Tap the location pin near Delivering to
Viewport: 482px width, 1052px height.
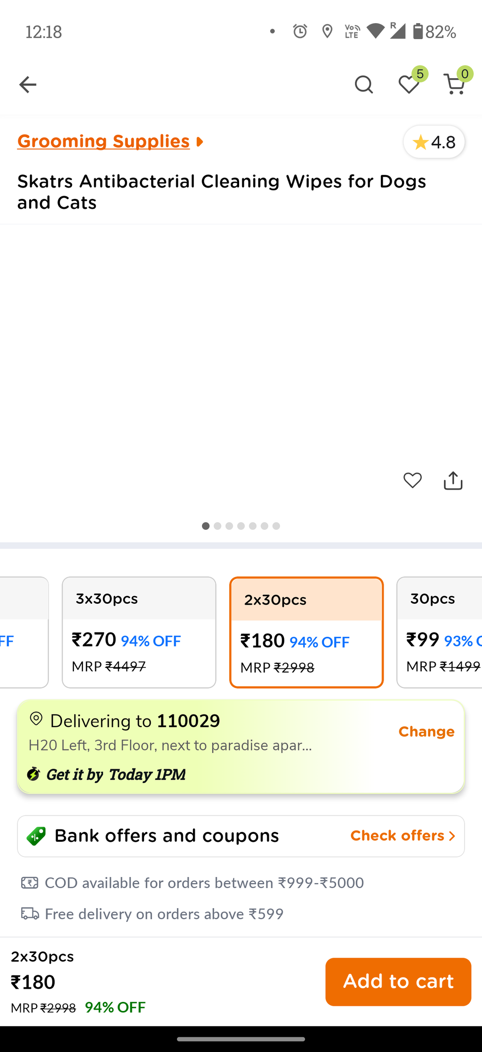(36, 719)
